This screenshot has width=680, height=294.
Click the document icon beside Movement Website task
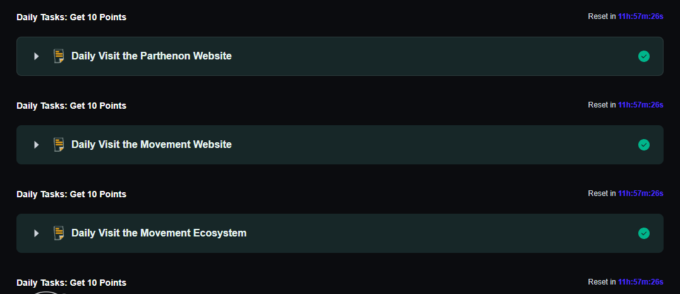click(x=59, y=145)
